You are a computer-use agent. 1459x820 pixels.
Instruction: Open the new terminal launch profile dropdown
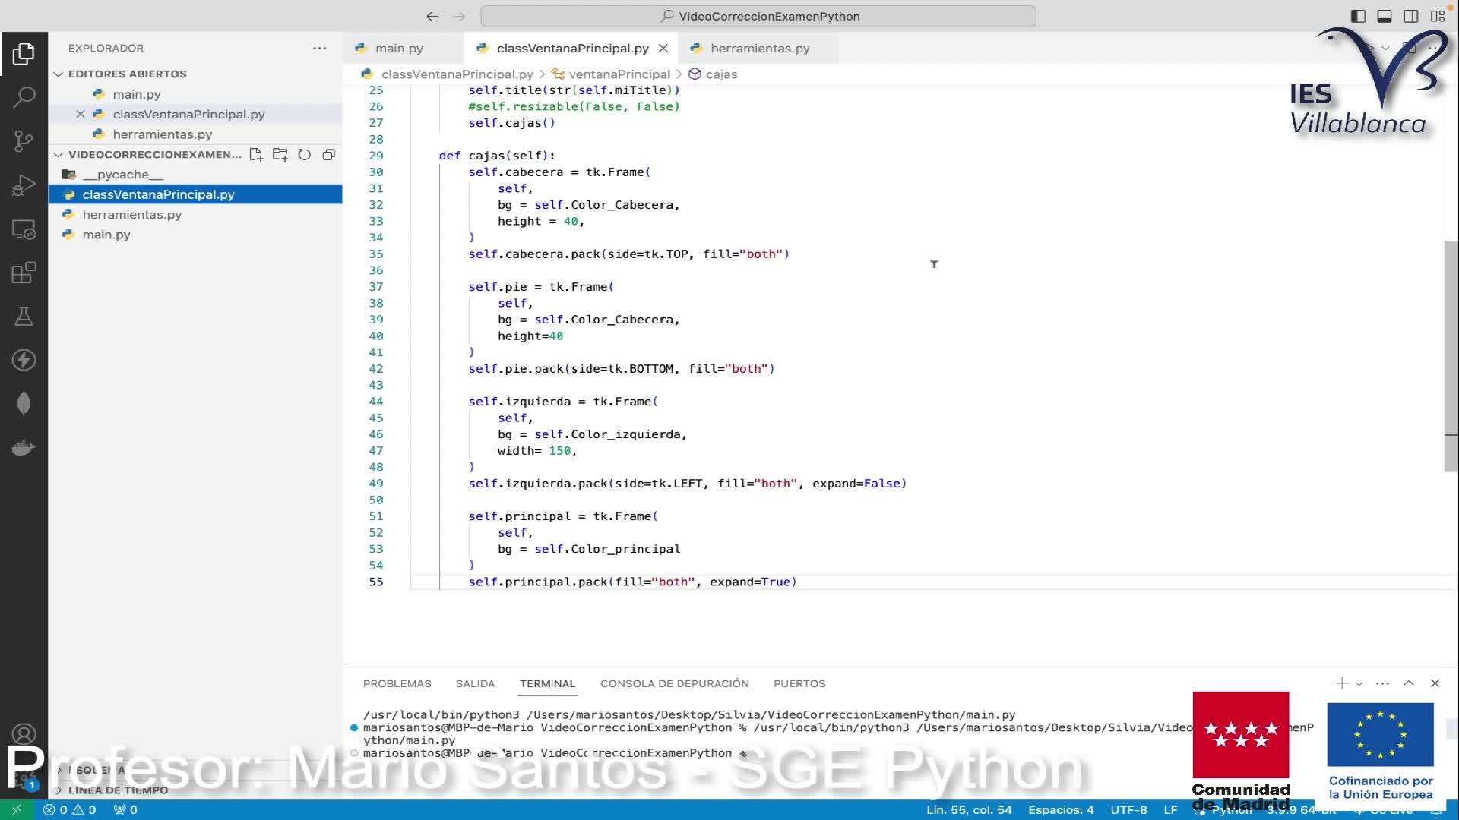[1359, 684]
